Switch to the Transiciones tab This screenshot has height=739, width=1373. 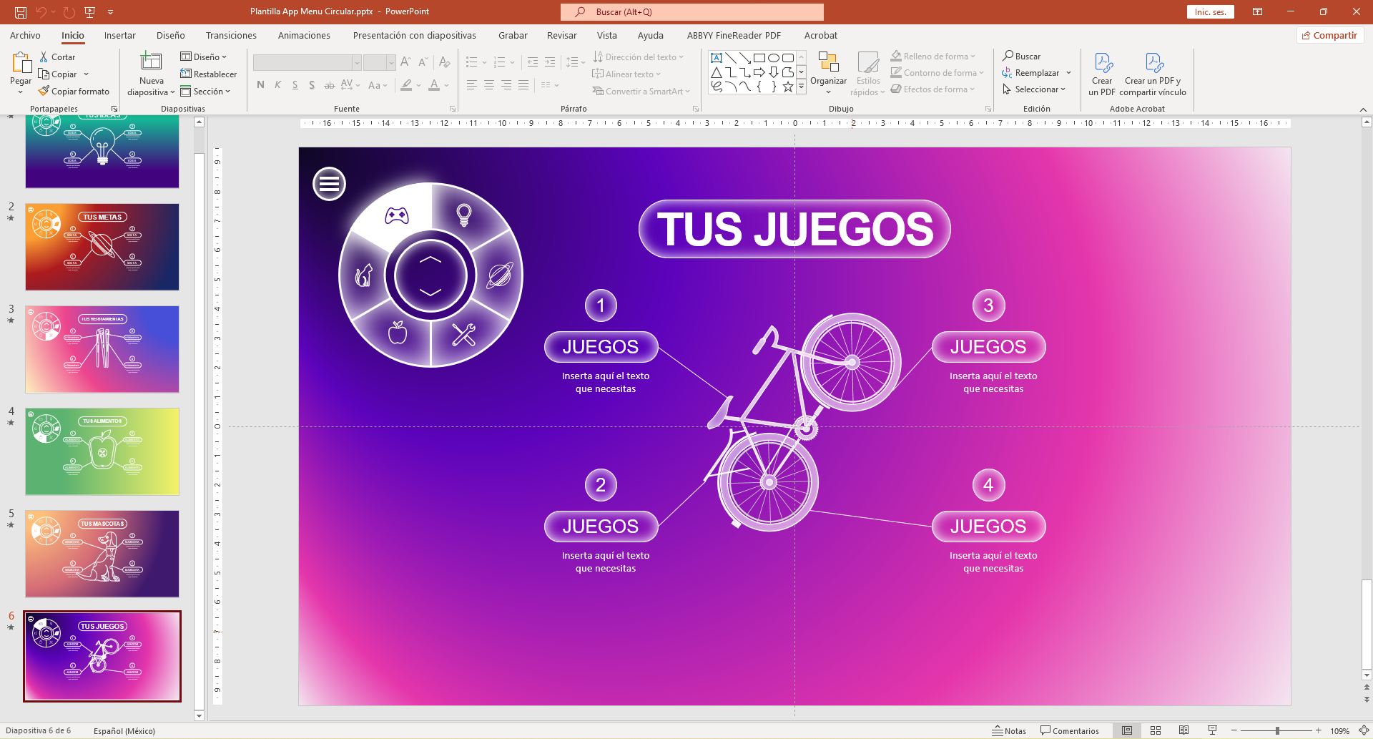(231, 35)
